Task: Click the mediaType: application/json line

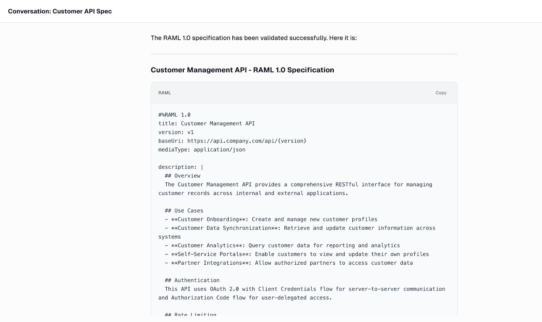Action: tap(202, 149)
